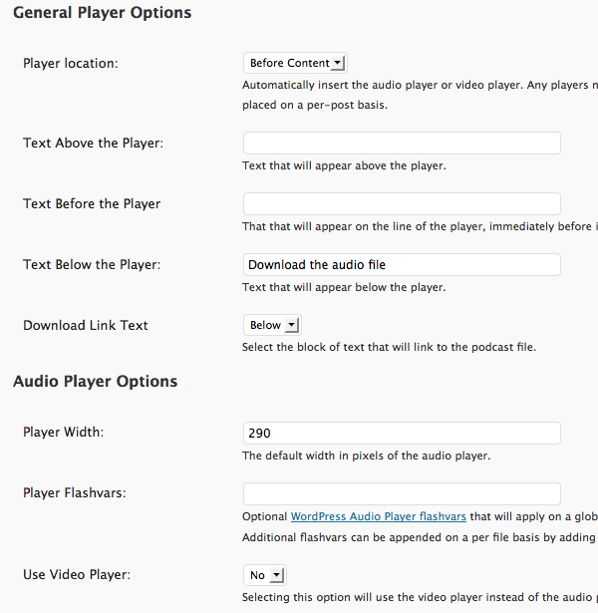The width and height of the screenshot is (598, 613).
Task: Focus the Player Flashvars input box
Action: click(402, 493)
